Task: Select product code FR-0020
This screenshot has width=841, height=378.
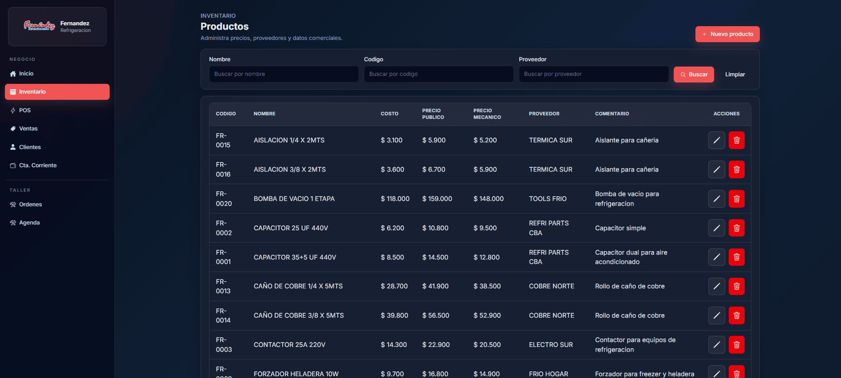Action: tap(224, 199)
